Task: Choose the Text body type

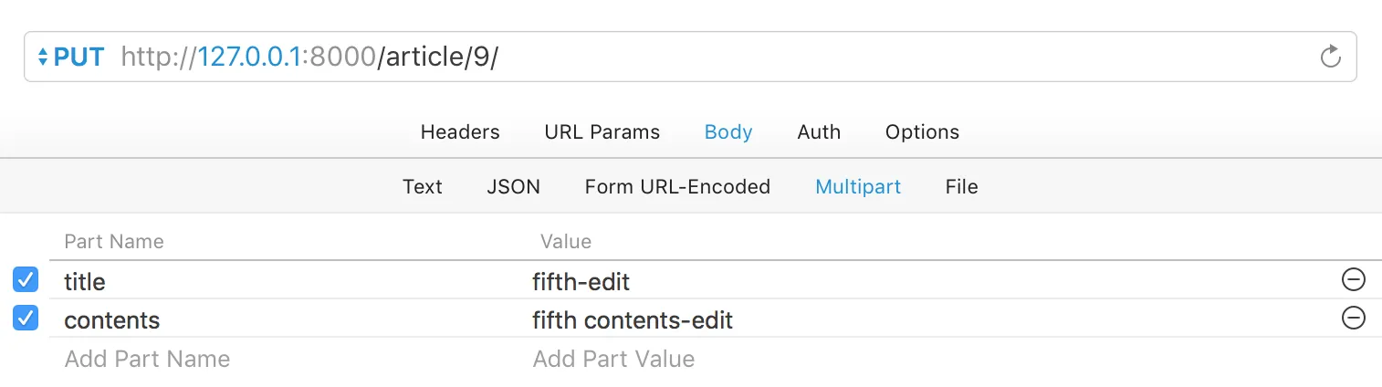Action: [423, 186]
